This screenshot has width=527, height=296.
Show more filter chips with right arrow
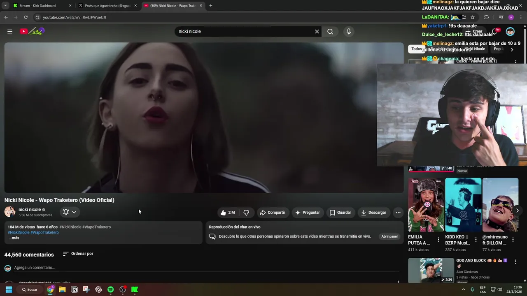[x=512, y=49]
